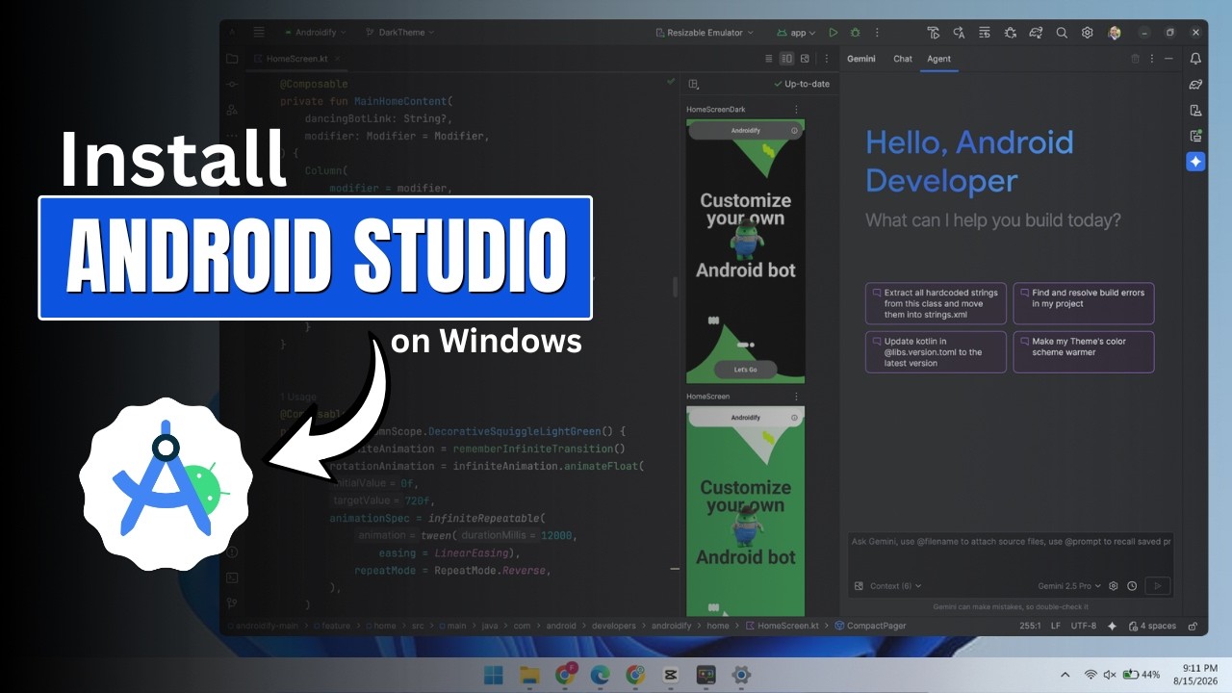This screenshot has height=693, width=1232.
Task: Open IDE settings gear in title bar
Action: point(1087,33)
